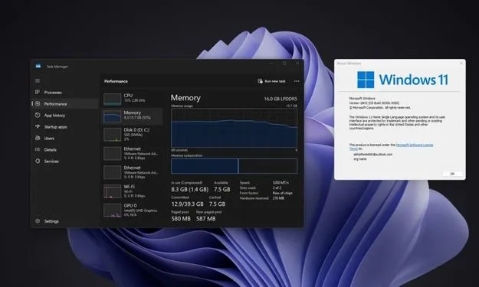Click the "Performance" page heading
Viewport: 479px width, 287px height.
[x=116, y=81]
